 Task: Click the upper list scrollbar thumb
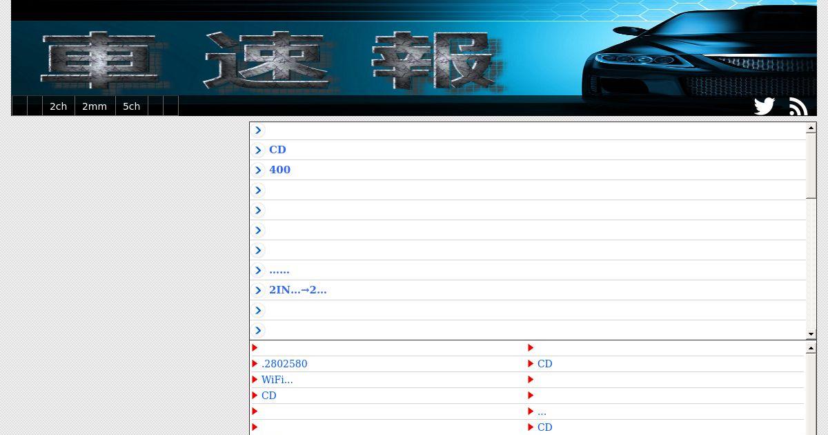tap(811, 166)
